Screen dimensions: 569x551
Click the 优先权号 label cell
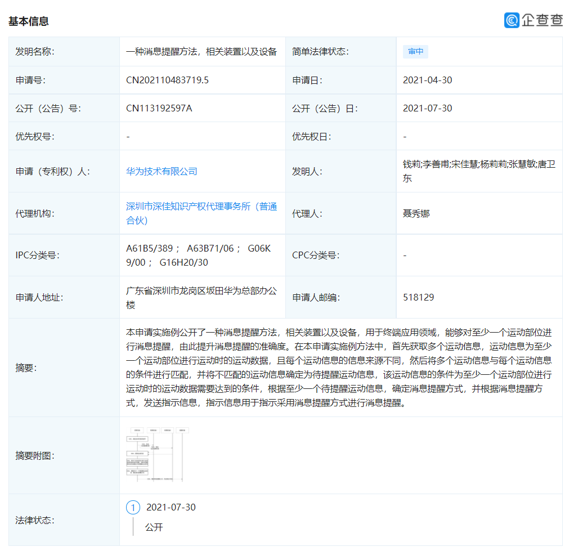(x=64, y=136)
